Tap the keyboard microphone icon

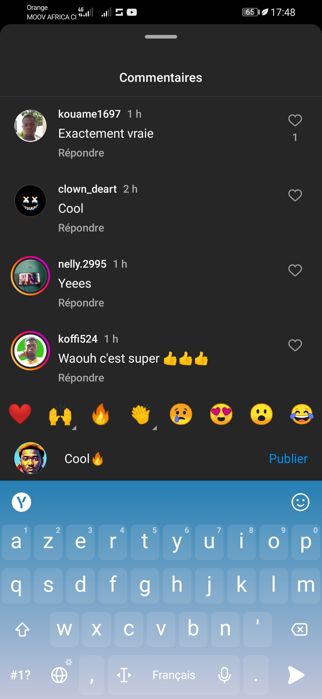(x=224, y=675)
